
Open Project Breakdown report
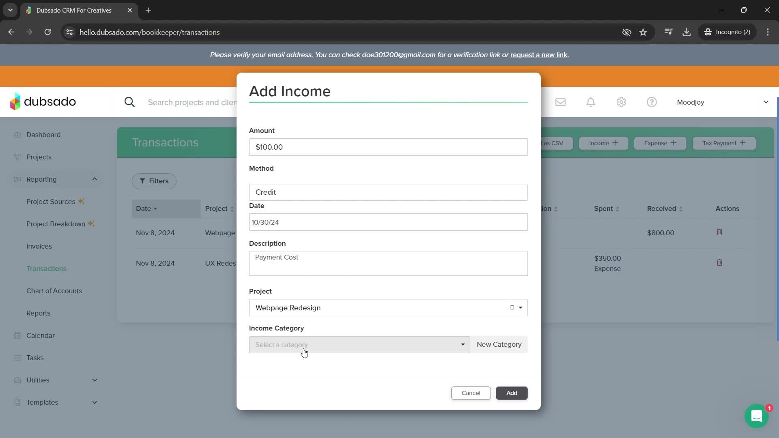click(56, 224)
